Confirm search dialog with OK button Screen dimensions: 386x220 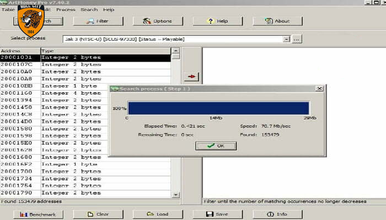[216, 146]
